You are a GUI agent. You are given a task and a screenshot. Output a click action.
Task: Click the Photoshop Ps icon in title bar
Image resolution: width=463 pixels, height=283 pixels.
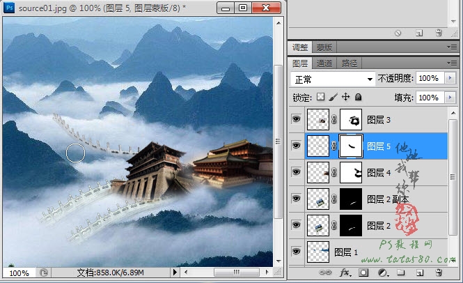[x=9, y=8]
